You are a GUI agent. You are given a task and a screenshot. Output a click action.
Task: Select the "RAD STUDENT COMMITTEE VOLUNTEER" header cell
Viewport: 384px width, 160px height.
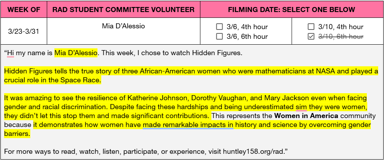pos(124,10)
